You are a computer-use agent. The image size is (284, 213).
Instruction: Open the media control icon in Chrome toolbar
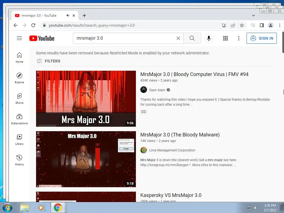253,25
